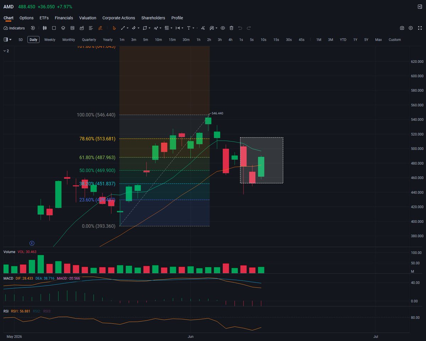
Task: Select the Weekly interval
Action: 50,40
